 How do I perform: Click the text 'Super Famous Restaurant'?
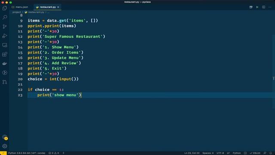click(72, 37)
